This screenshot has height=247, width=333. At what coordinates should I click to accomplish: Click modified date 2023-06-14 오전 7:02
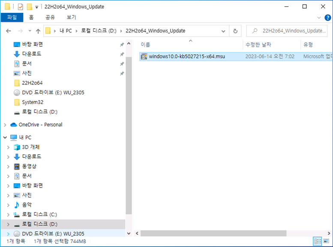tap(270, 57)
